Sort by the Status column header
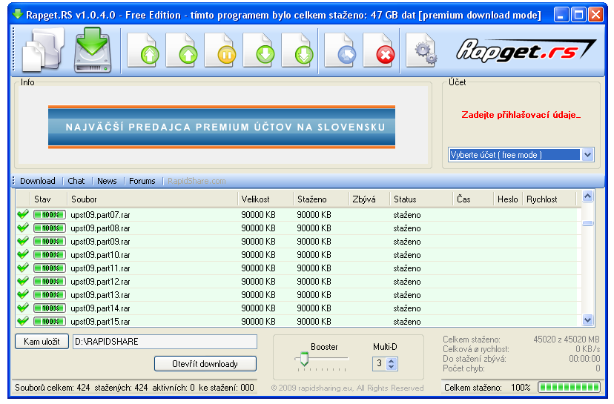 pyautogui.click(x=422, y=199)
